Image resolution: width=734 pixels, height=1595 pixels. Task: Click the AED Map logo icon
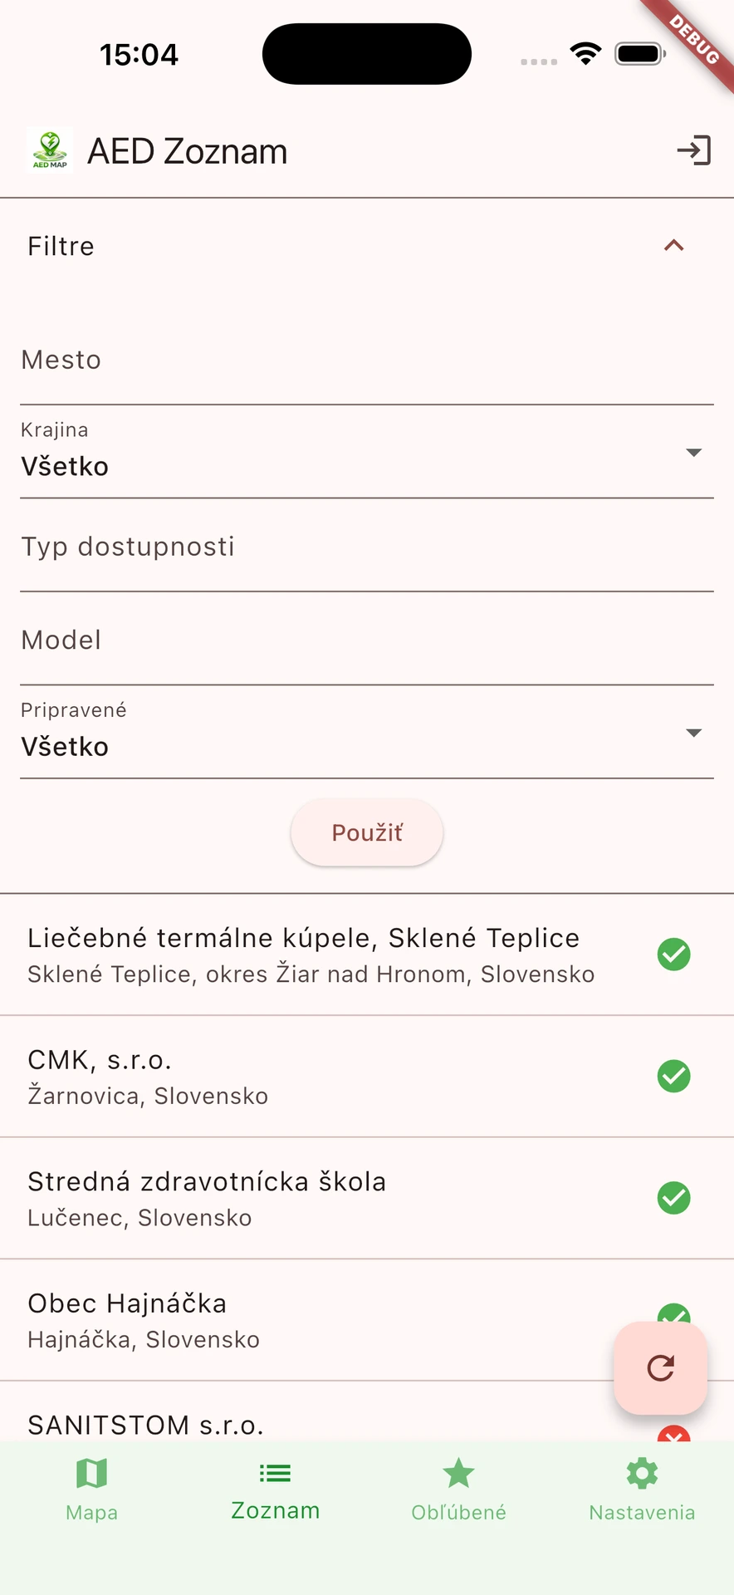(50, 150)
